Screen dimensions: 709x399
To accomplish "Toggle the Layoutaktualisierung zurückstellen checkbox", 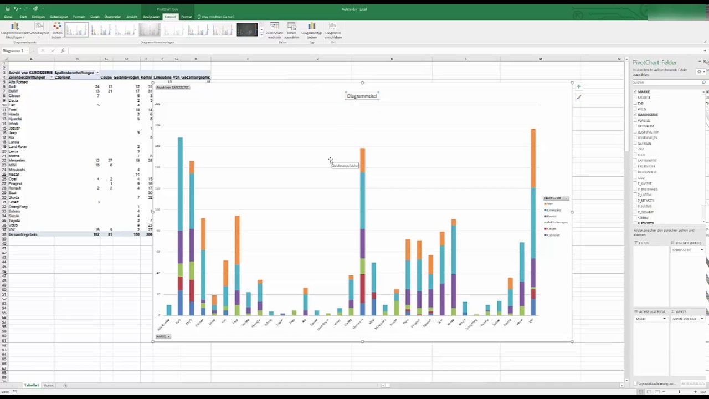I will 635,383.
